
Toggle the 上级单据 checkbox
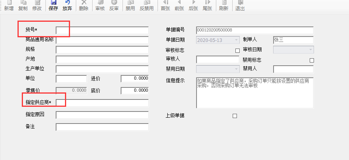pos(235,116)
